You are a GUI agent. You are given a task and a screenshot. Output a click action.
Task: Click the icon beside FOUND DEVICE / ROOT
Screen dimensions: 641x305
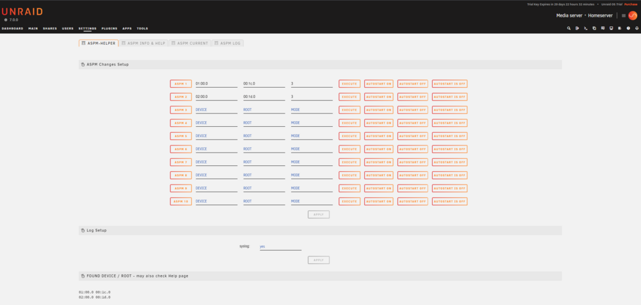coord(83,276)
